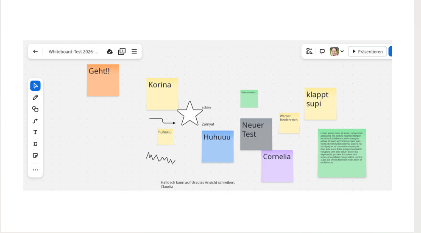Rename the Whiteboard-Test 2026 title
The width and height of the screenshot is (421, 233).
coord(73,52)
